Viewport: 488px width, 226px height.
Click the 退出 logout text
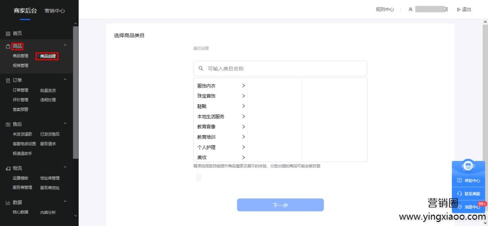coord(466,9)
